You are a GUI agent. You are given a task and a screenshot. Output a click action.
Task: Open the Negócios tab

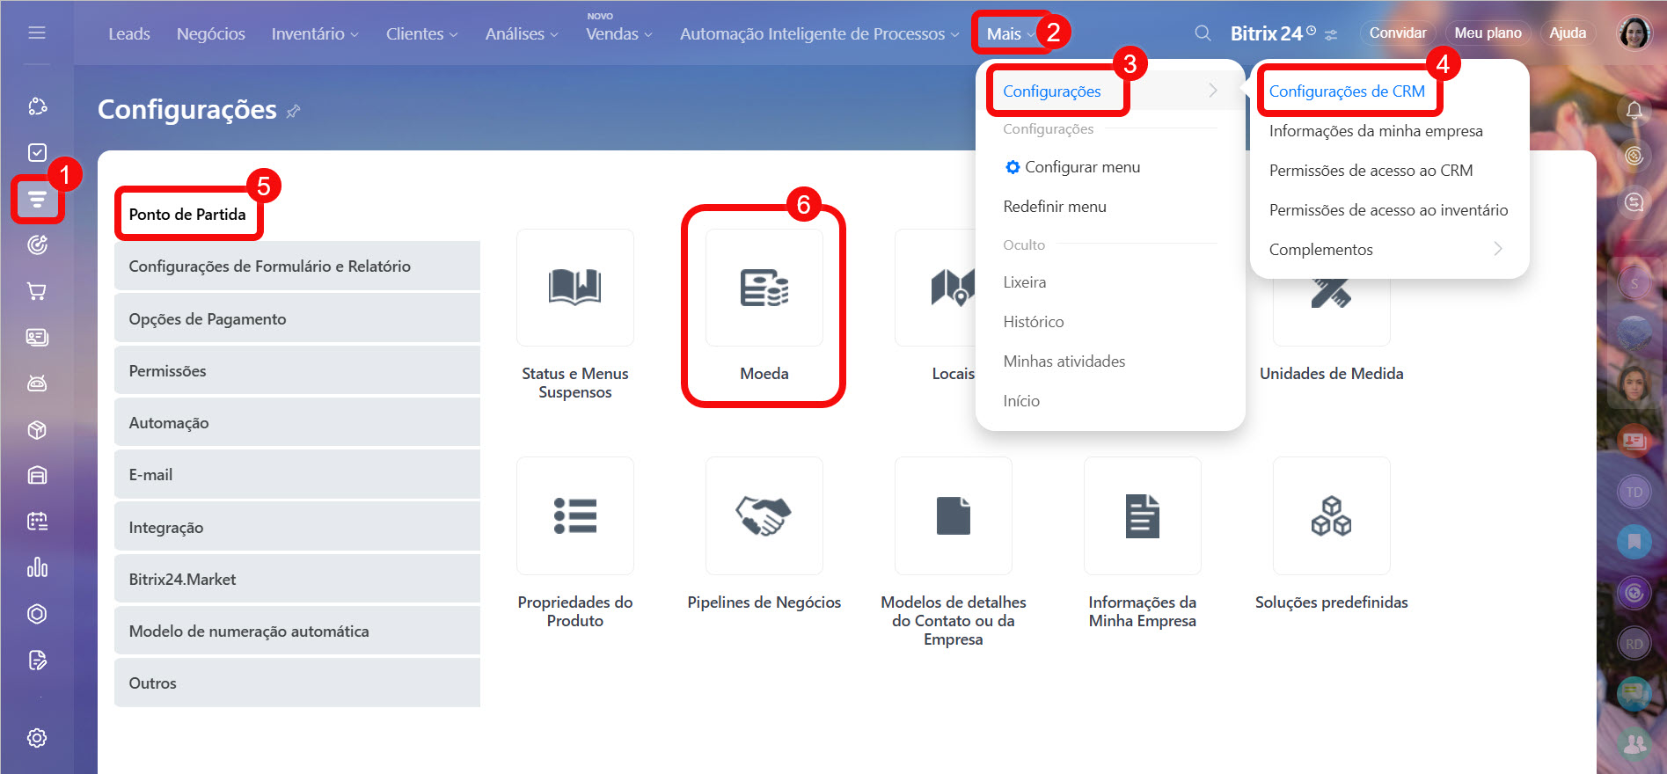tap(211, 33)
